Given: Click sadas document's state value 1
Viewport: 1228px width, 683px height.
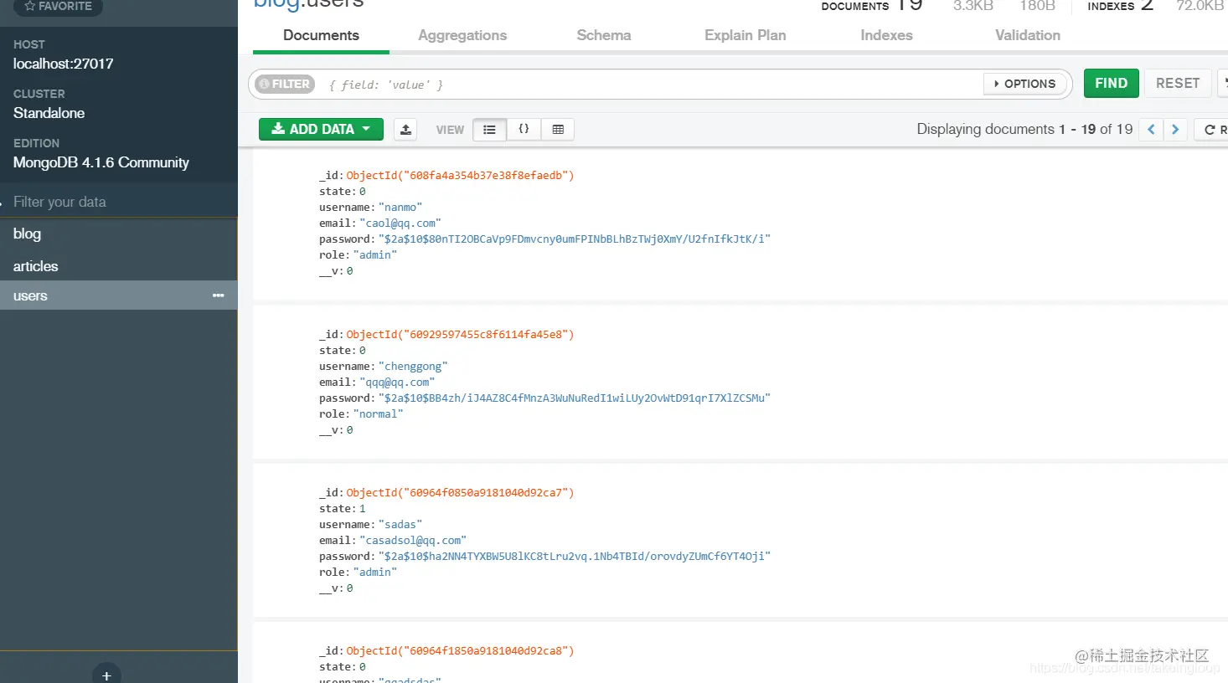Looking at the screenshot, I should pyautogui.click(x=363, y=509).
